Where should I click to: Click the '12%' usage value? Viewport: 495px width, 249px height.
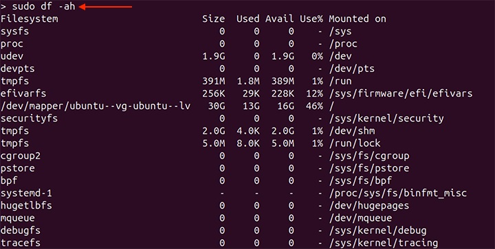click(314, 94)
